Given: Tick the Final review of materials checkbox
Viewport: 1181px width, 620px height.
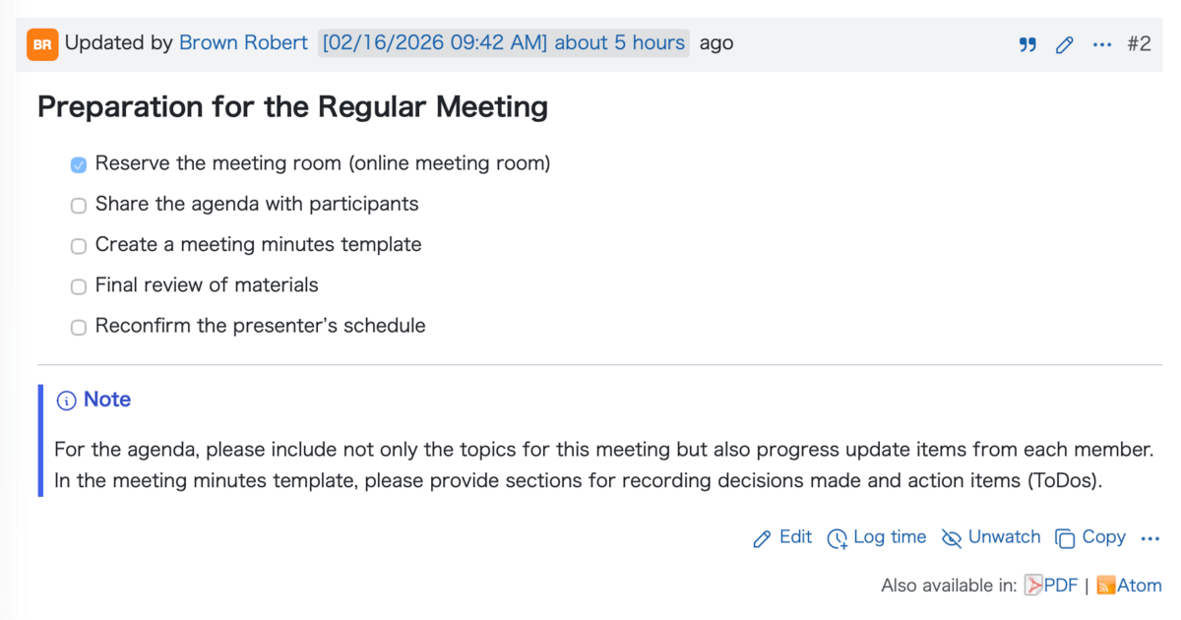Looking at the screenshot, I should pyautogui.click(x=79, y=287).
